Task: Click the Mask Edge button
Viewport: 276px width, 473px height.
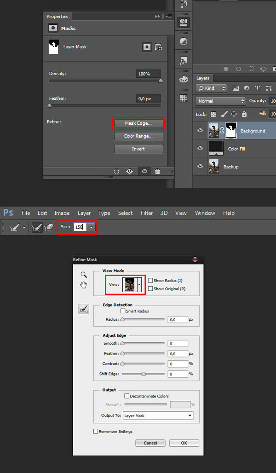Action: point(138,123)
